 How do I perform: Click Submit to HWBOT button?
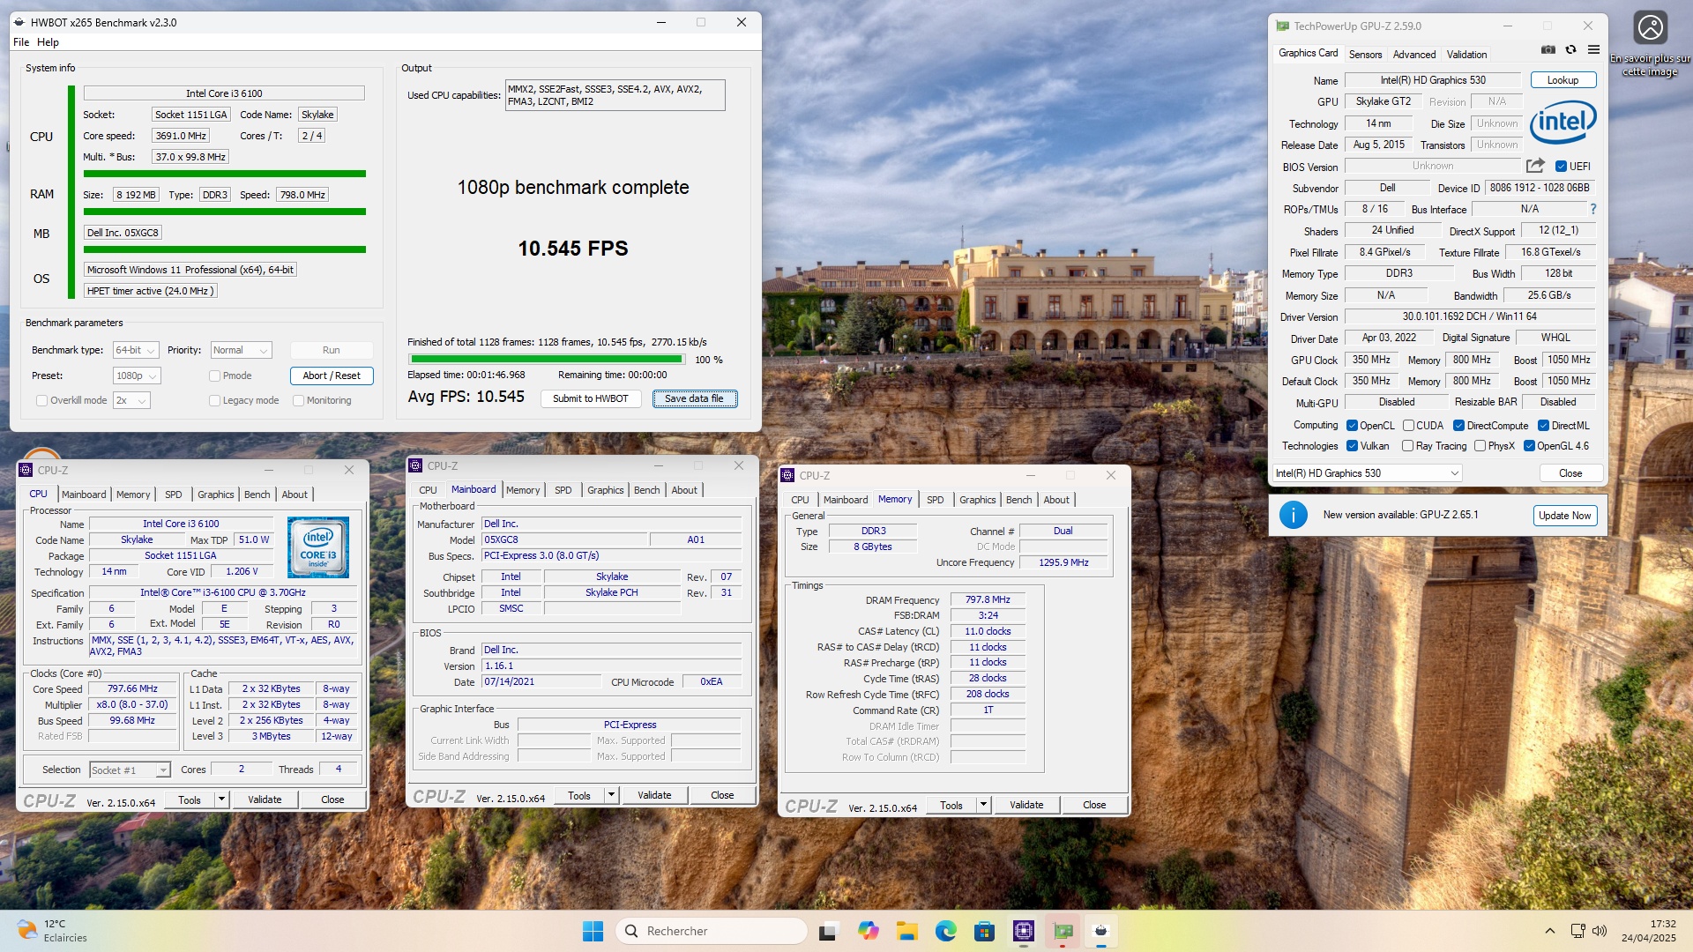pos(590,398)
